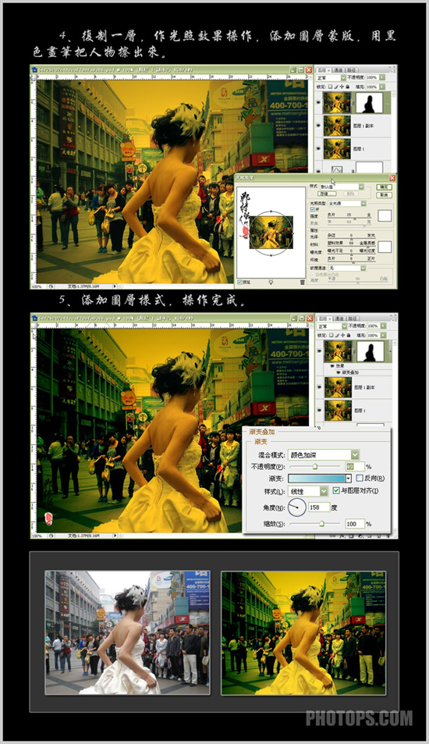Open the gradient picker arrow beside the gradient bar
429x744 pixels.
[x=349, y=479]
